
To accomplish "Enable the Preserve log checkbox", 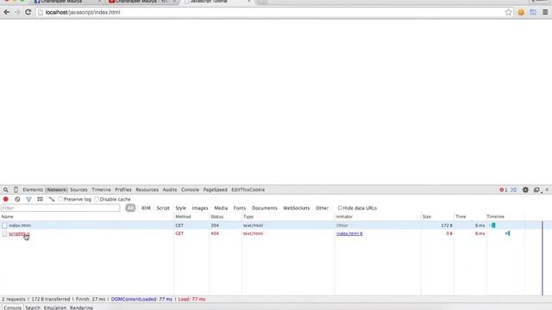I will [x=60, y=199].
